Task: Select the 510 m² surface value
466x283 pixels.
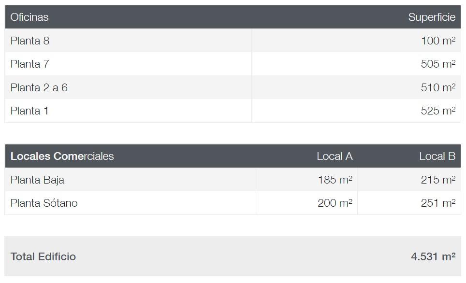Action: 438,87
